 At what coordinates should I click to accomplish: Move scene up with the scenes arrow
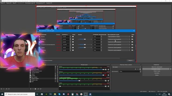pos(6,89)
